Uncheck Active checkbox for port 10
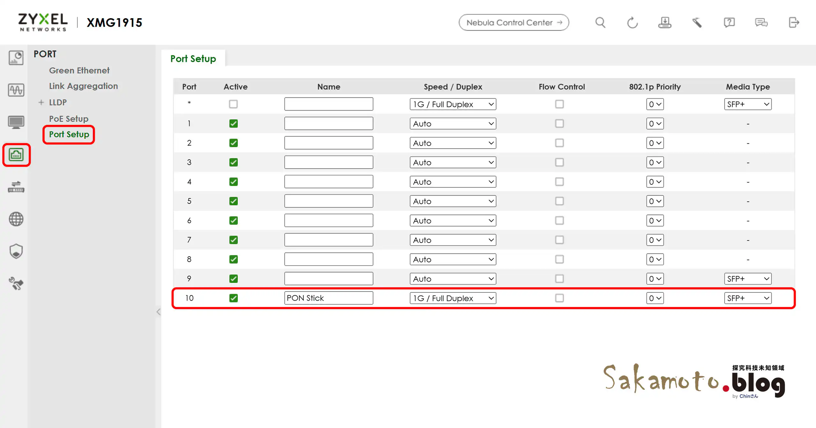 233,298
